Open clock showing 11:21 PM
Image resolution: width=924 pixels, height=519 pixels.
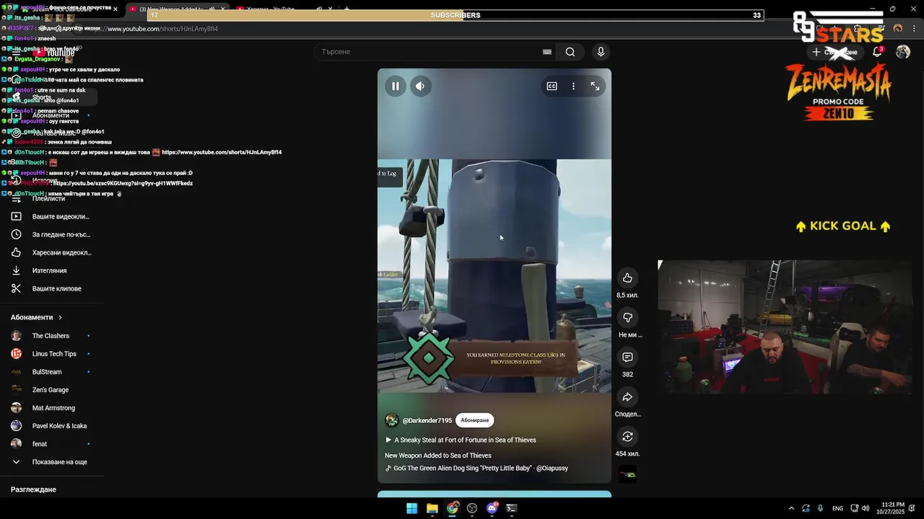click(890, 508)
